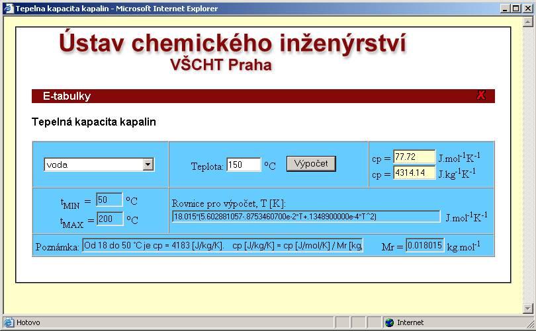The height and width of the screenshot is (331, 536).
Task: Select the cp J.kg value field 4314.14
Action: pyautogui.click(x=414, y=172)
